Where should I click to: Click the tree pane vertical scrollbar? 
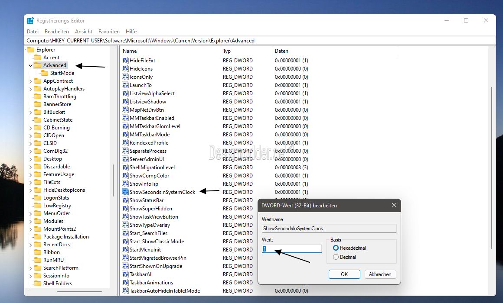113,180
